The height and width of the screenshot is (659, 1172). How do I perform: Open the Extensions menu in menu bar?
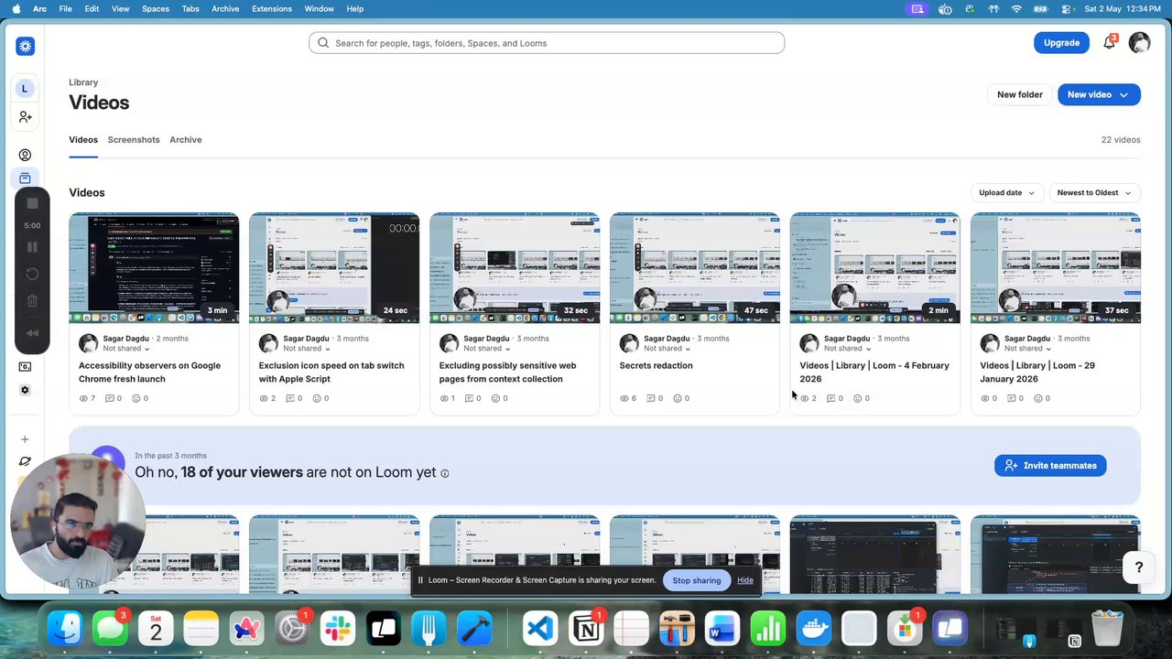[x=272, y=9]
